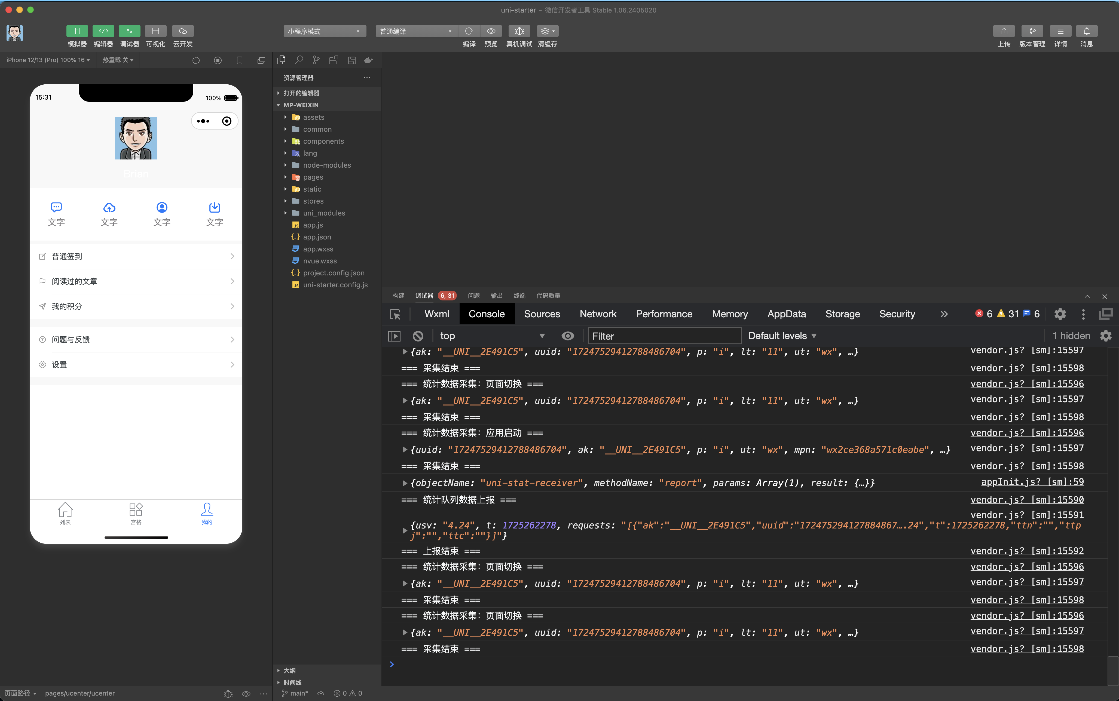1119x701 pixels.
Task: Switch to the Network tab
Action: pos(598,314)
